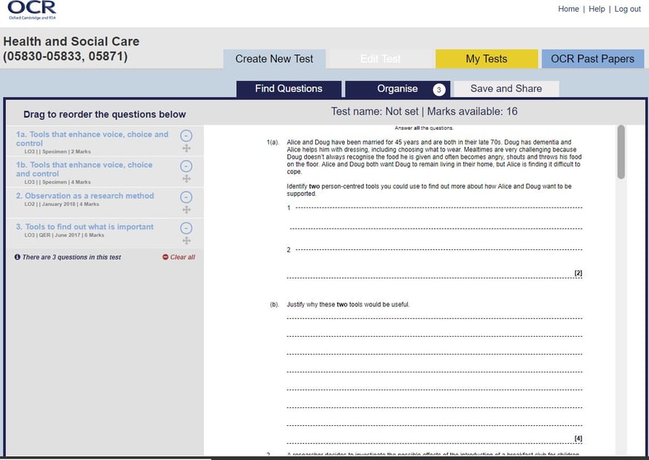Click Log out
Viewport: 649px width, 460px height.
[x=627, y=8]
